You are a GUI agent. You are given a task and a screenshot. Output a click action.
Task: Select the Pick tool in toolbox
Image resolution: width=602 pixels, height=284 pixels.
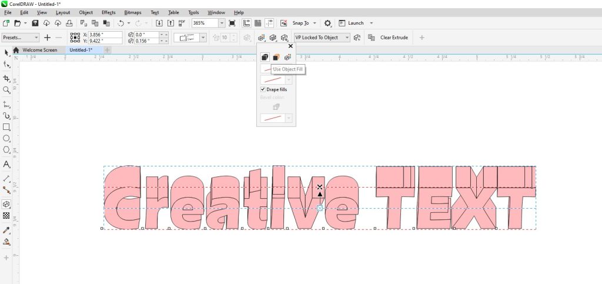[x=6, y=53]
